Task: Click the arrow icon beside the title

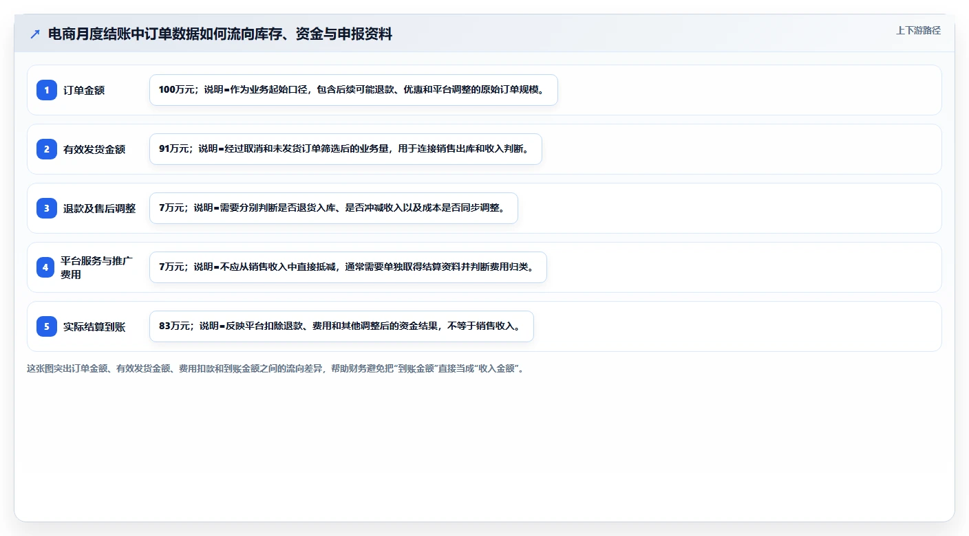Action: (x=35, y=34)
